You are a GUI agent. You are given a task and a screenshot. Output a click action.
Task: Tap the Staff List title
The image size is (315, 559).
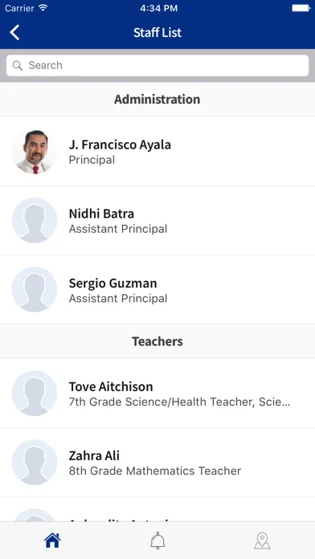pyautogui.click(x=157, y=32)
